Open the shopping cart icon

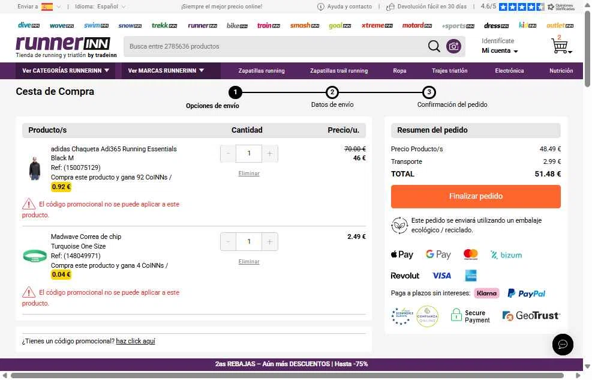561,45
